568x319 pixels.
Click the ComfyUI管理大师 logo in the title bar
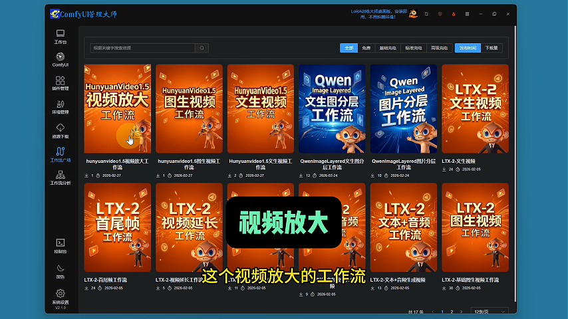pyautogui.click(x=83, y=14)
